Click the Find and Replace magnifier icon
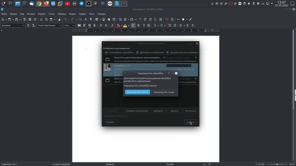 coord(80,19)
